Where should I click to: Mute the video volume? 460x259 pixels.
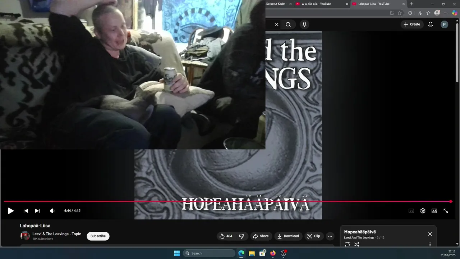tap(52, 211)
